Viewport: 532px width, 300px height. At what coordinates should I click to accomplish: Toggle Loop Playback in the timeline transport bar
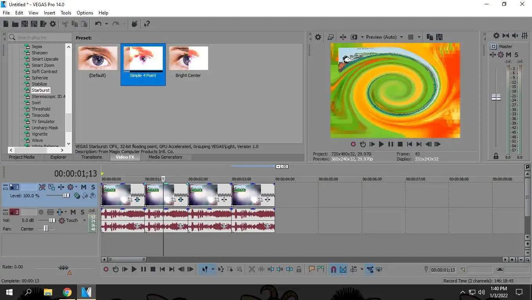coord(115,269)
